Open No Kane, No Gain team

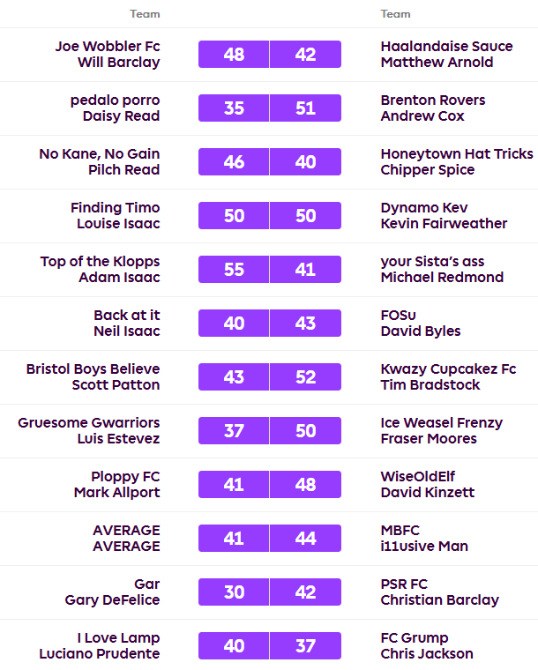pyautogui.click(x=99, y=154)
